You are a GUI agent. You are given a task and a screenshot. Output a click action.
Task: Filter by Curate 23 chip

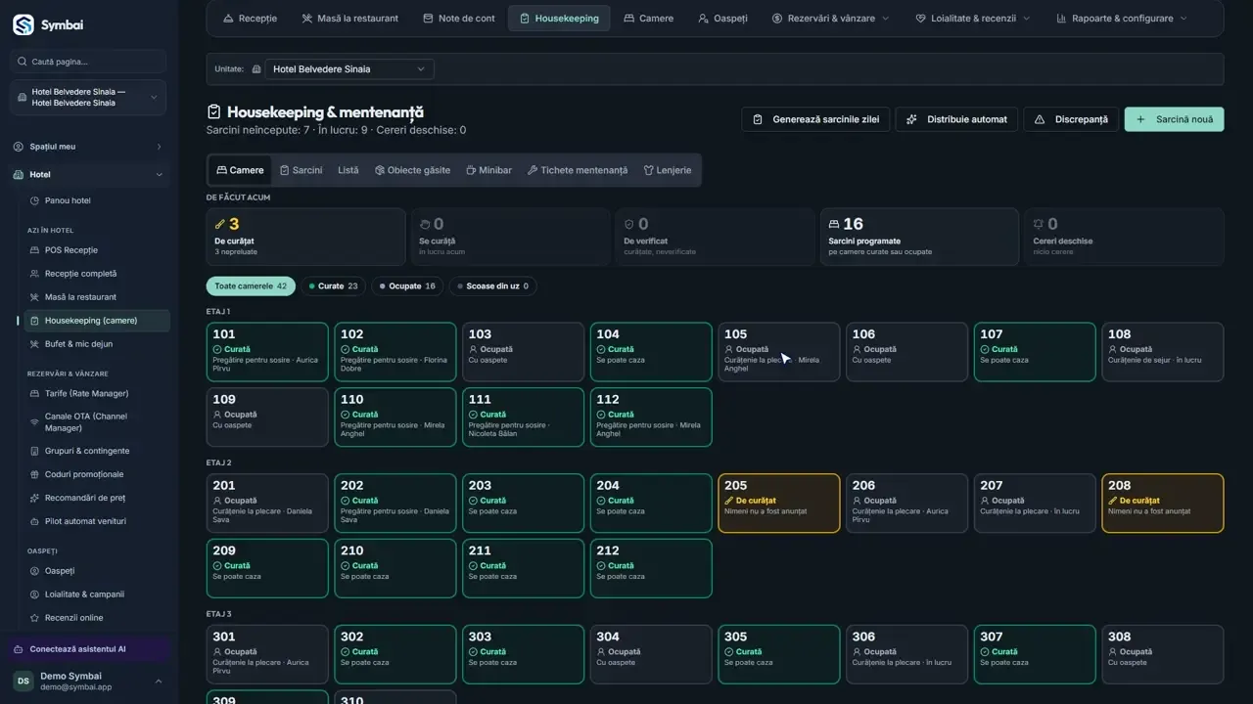[333, 286]
